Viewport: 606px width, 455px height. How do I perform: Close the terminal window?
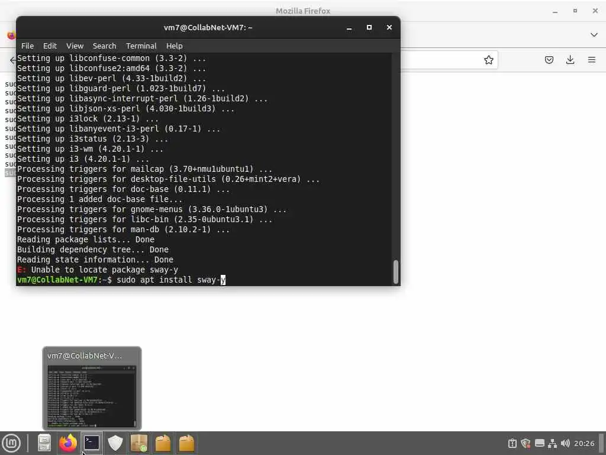click(x=389, y=27)
